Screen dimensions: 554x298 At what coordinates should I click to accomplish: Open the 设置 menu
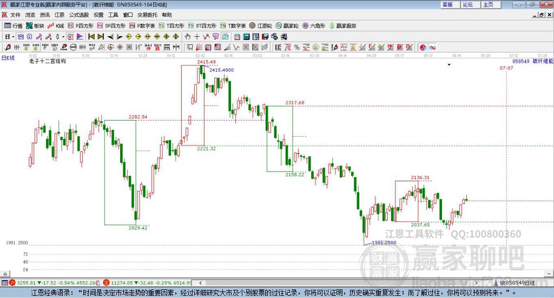click(98, 15)
